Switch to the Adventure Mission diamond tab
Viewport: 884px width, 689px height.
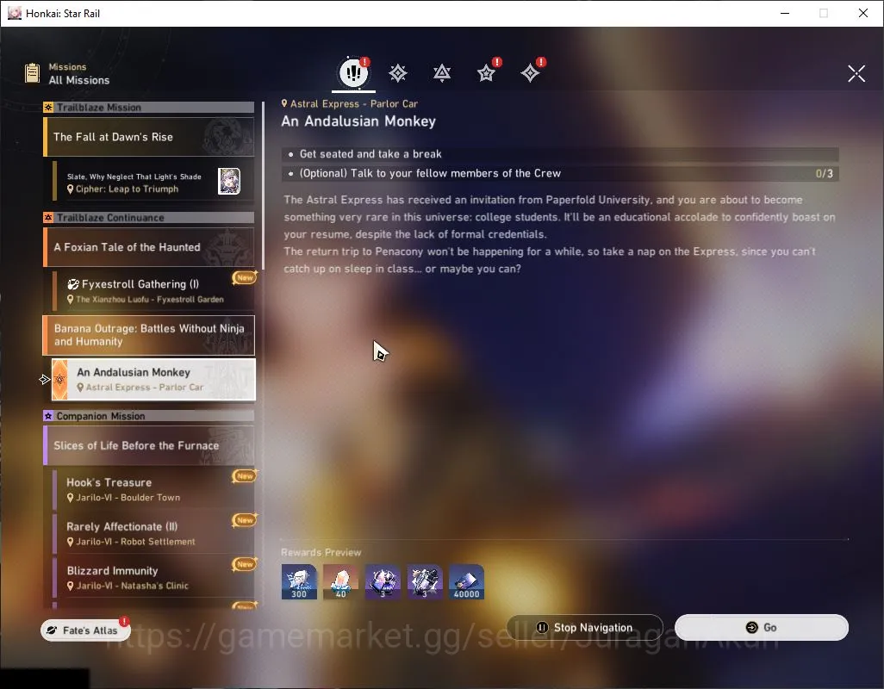point(530,72)
